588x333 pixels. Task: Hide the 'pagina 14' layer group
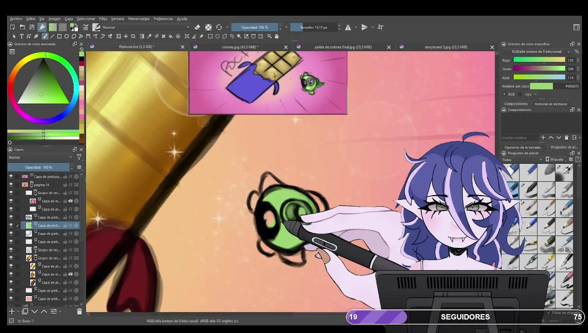pos(11,185)
